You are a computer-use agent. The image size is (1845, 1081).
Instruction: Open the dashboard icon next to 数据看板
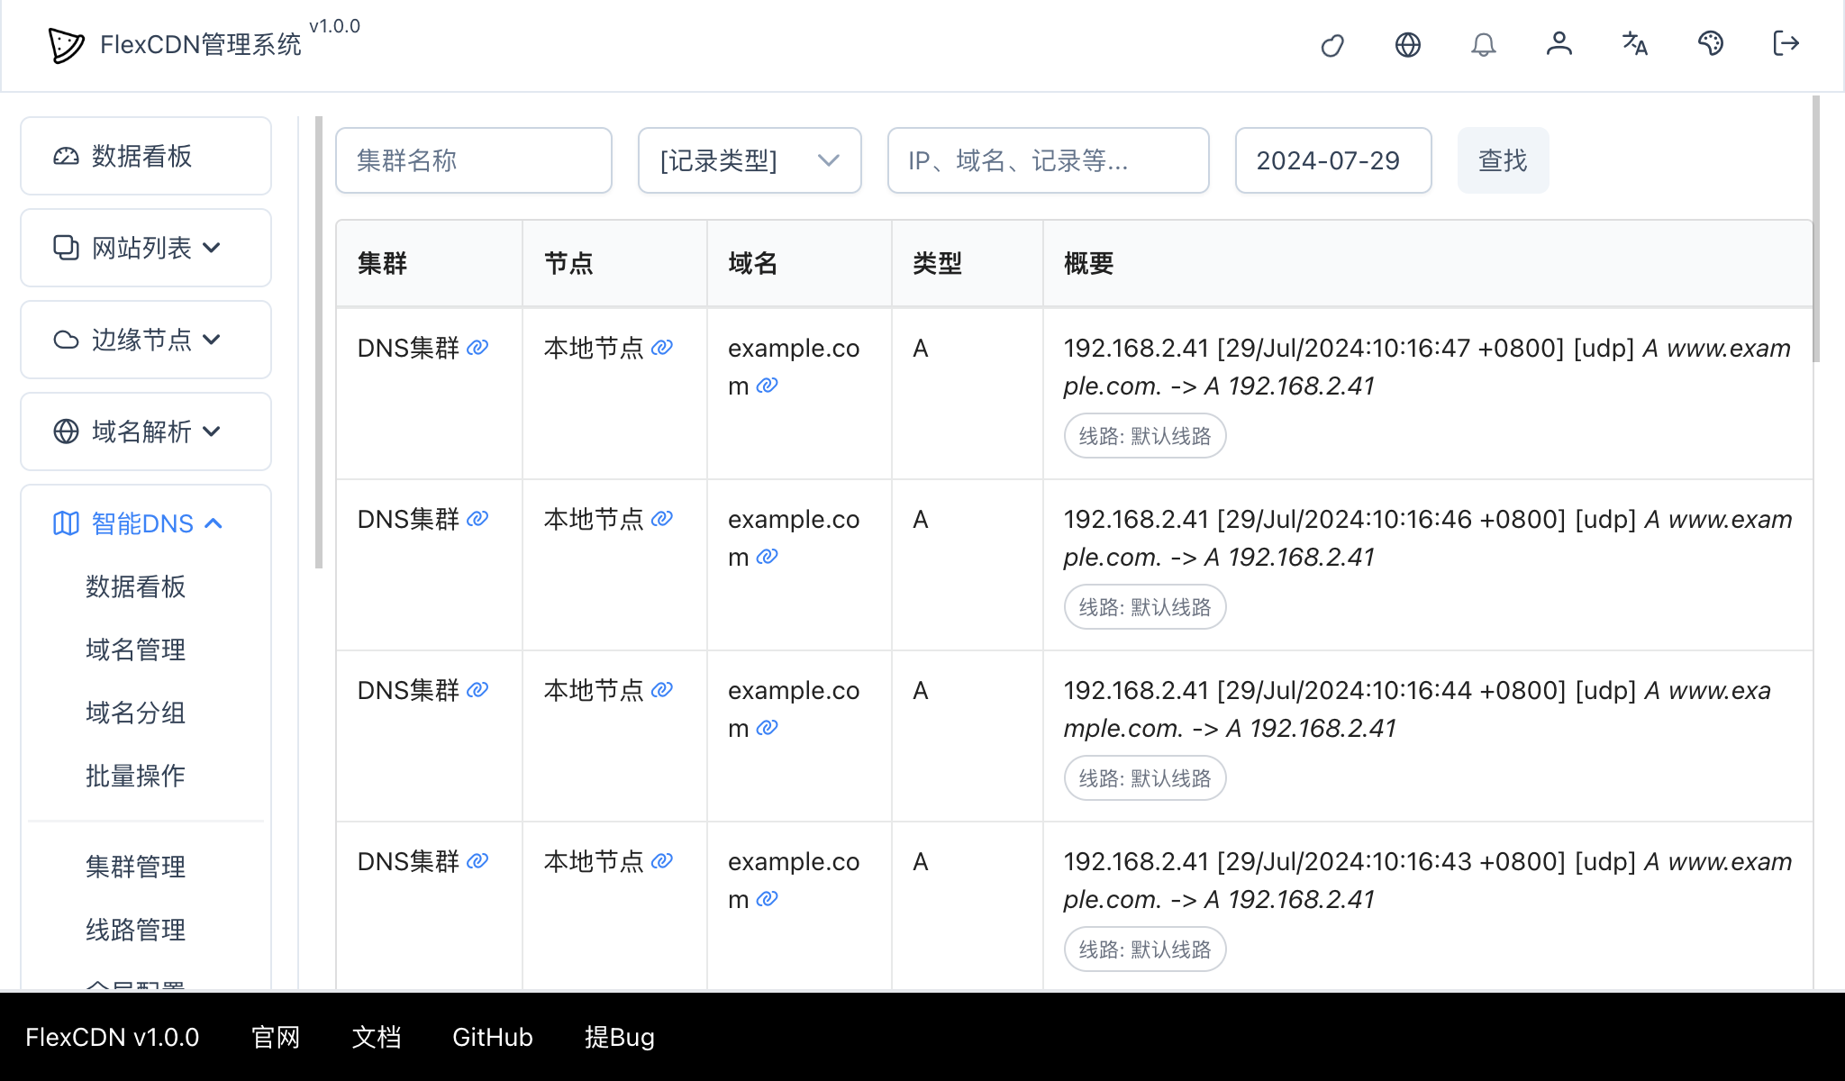click(x=65, y=156)
